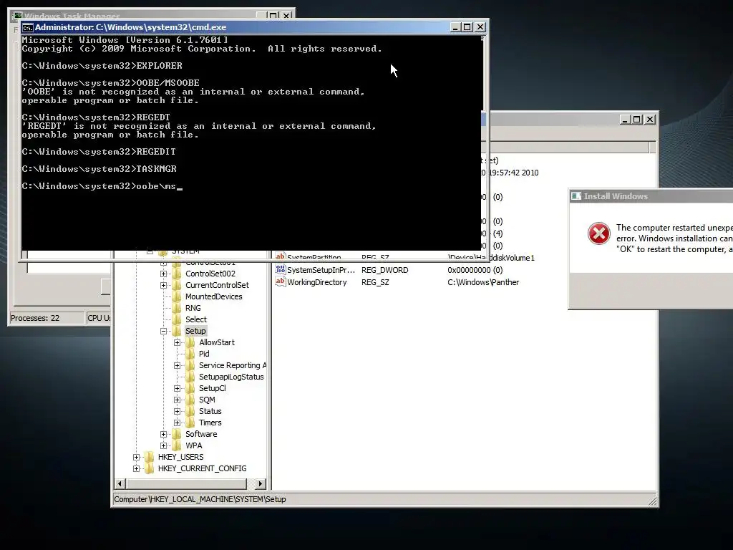Expand the SetupCl subkey
Viewport: 733px width, 550px height.
pos(178,388)
